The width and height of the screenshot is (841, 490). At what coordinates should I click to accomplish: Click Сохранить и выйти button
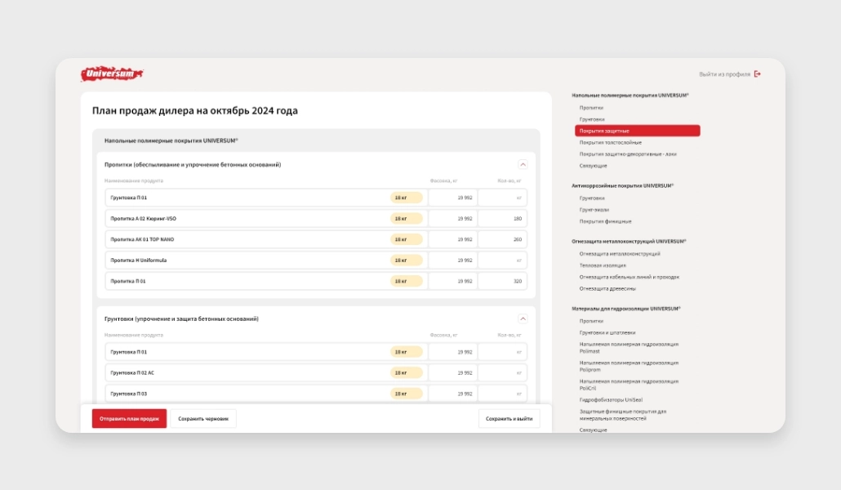(509, 419)
